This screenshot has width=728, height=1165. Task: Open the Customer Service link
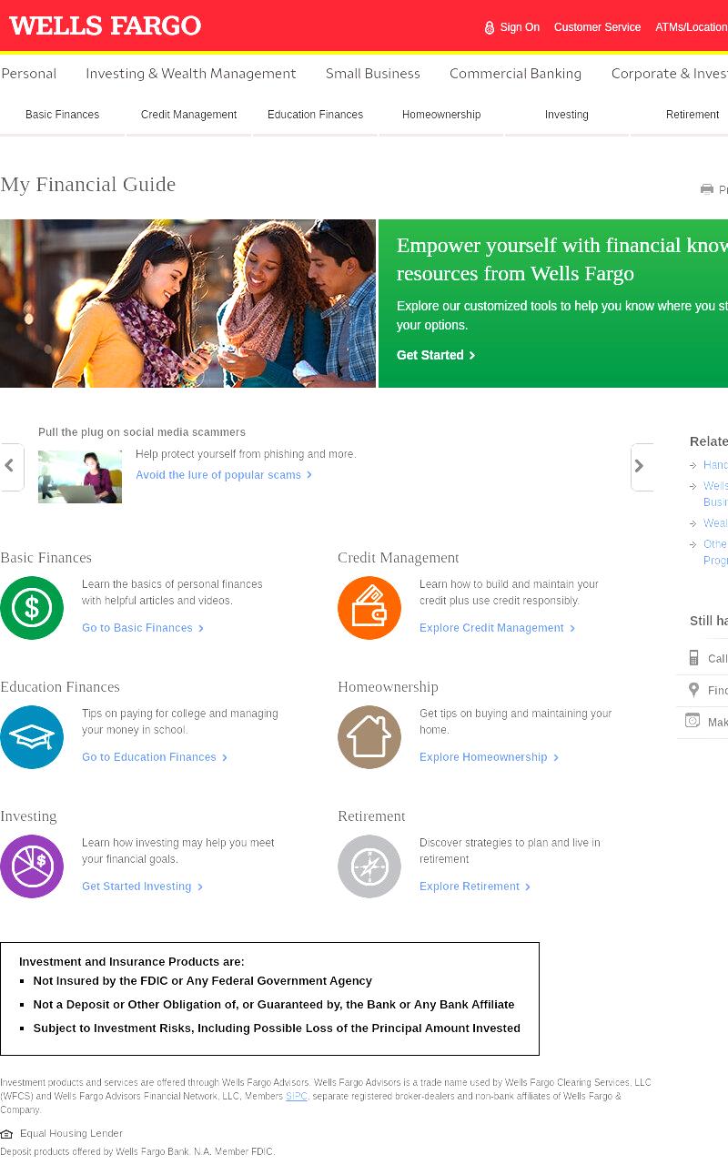[597, 27]
